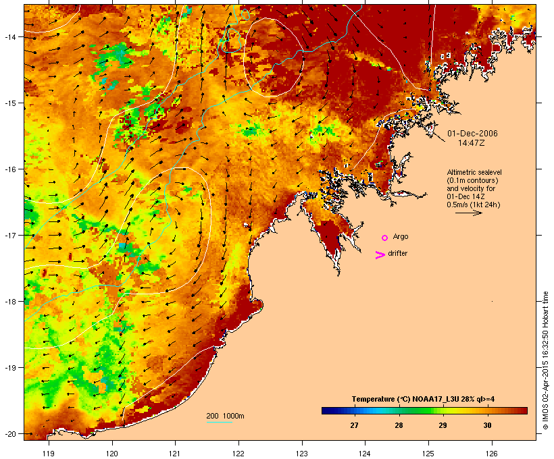
Task: Click the cyan 200 1000m contour legend line
Action: point(220,422)
